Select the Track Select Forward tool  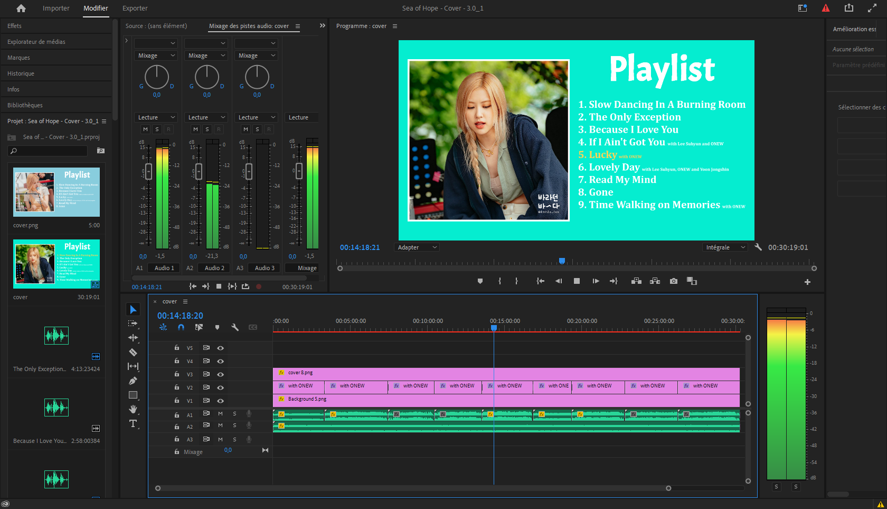point(133,323)
